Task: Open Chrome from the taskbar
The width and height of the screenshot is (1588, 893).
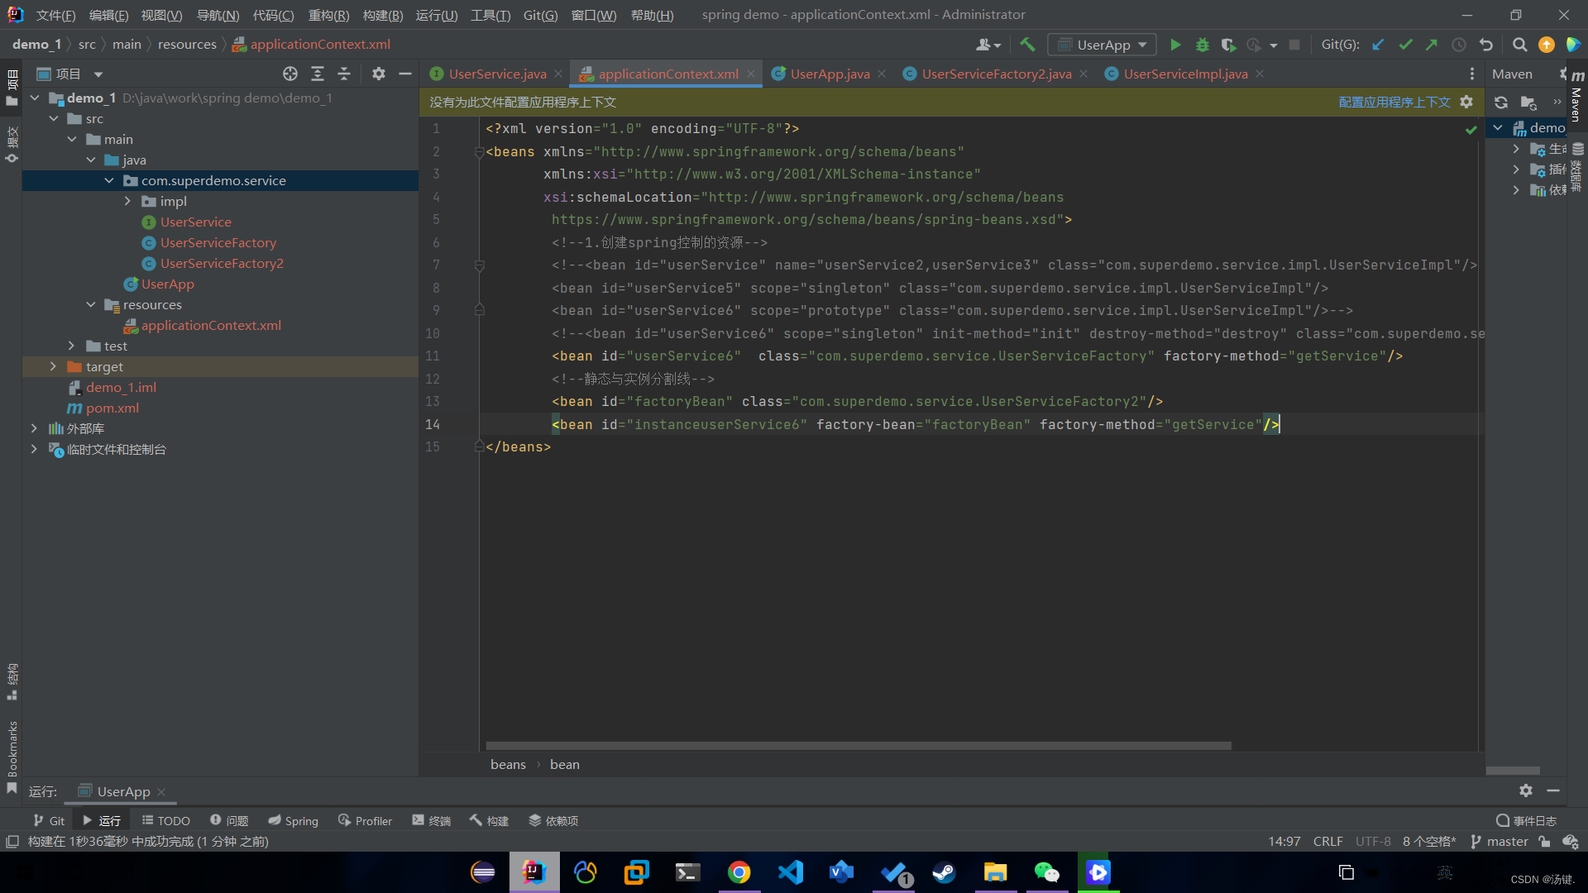Action: (739, 872)
